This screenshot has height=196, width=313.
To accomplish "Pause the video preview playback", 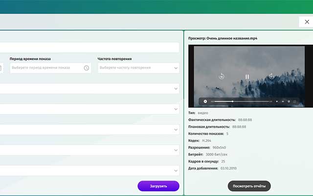I will [247, 76].
